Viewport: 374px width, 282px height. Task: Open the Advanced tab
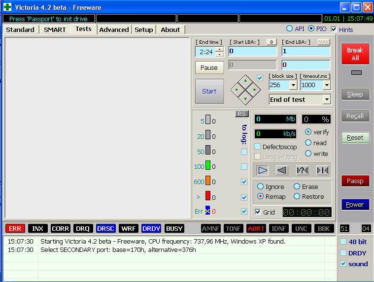click(x=114, y=30)
